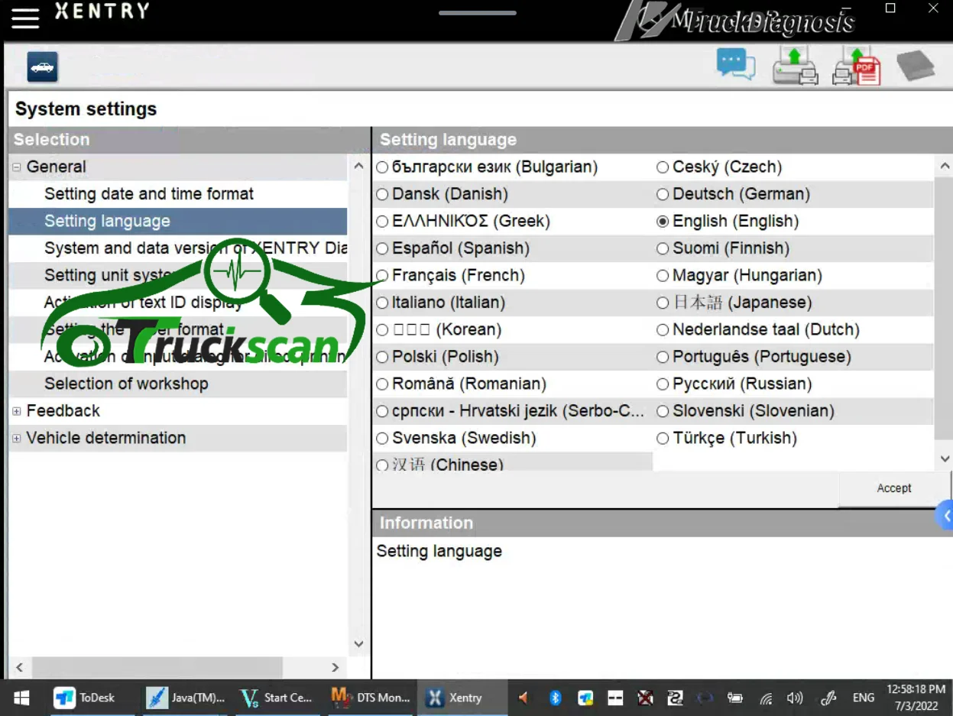Open System and data version of XENTRY
The image size is (953, 716).
(x=196, y=248)
